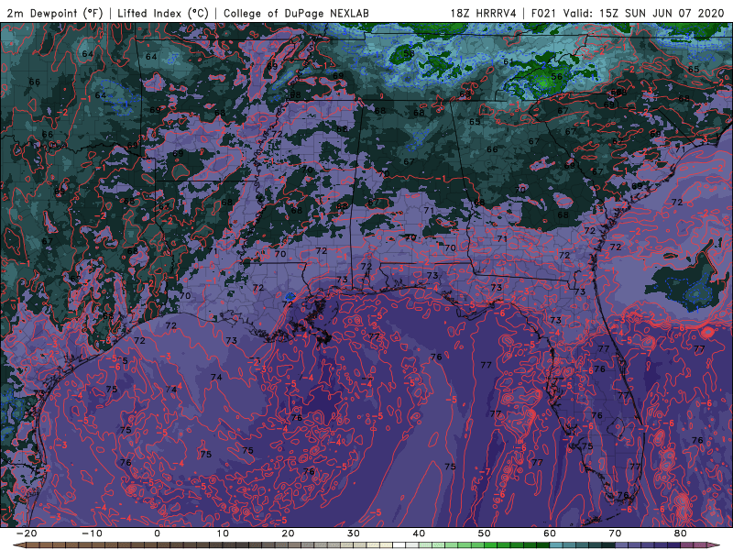Click the 'F021' forecast hour text

(x=544, y=13)
